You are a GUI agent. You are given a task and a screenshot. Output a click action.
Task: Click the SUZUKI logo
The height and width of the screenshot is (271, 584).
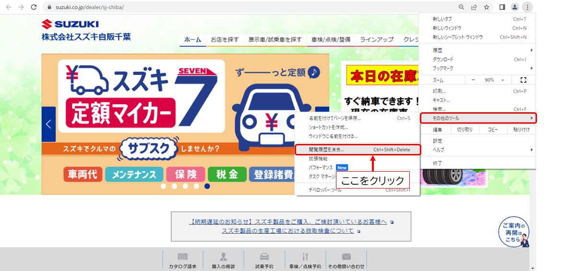[70, 24]
